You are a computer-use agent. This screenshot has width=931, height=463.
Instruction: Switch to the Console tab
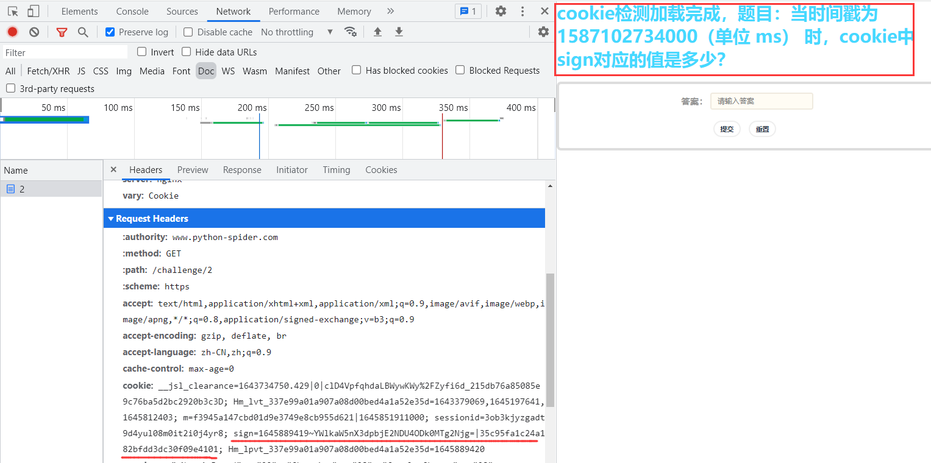coord(132,11)
